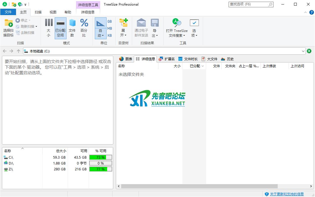Click the 选择扫描目标 folder icon
The width and height of the screenshot is (315, 197).
click(8, 23)
